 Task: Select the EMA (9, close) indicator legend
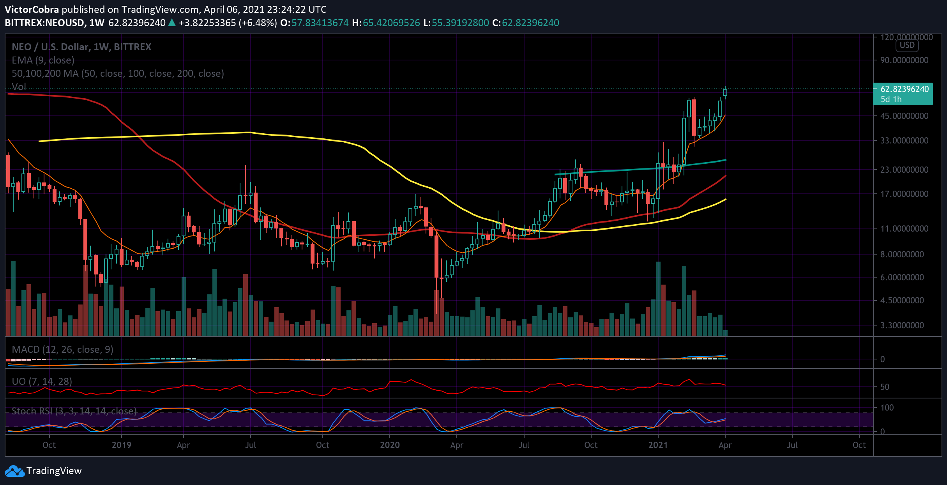(43, 60)
